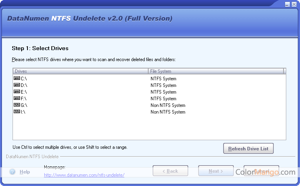The image size is (300, 186).
Task: Open the Help link
Action: point(25,172)
